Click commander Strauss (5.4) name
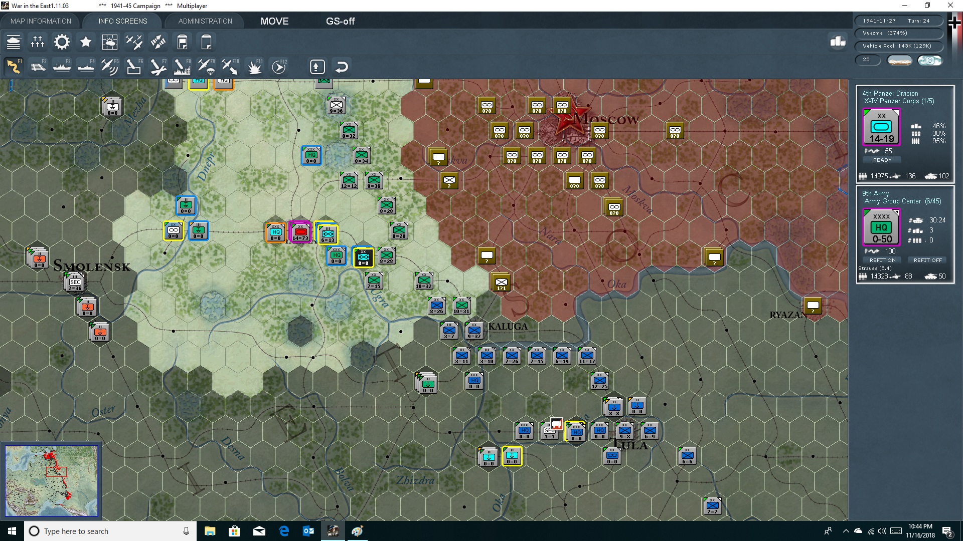 [875, 268]
